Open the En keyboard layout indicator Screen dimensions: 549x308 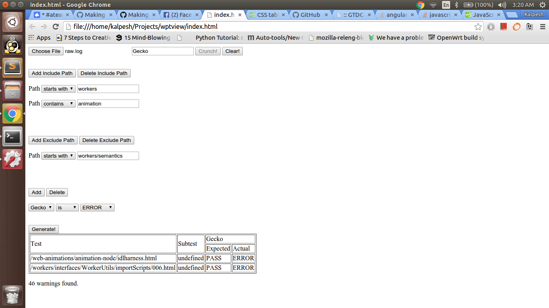tap(446, 5)
